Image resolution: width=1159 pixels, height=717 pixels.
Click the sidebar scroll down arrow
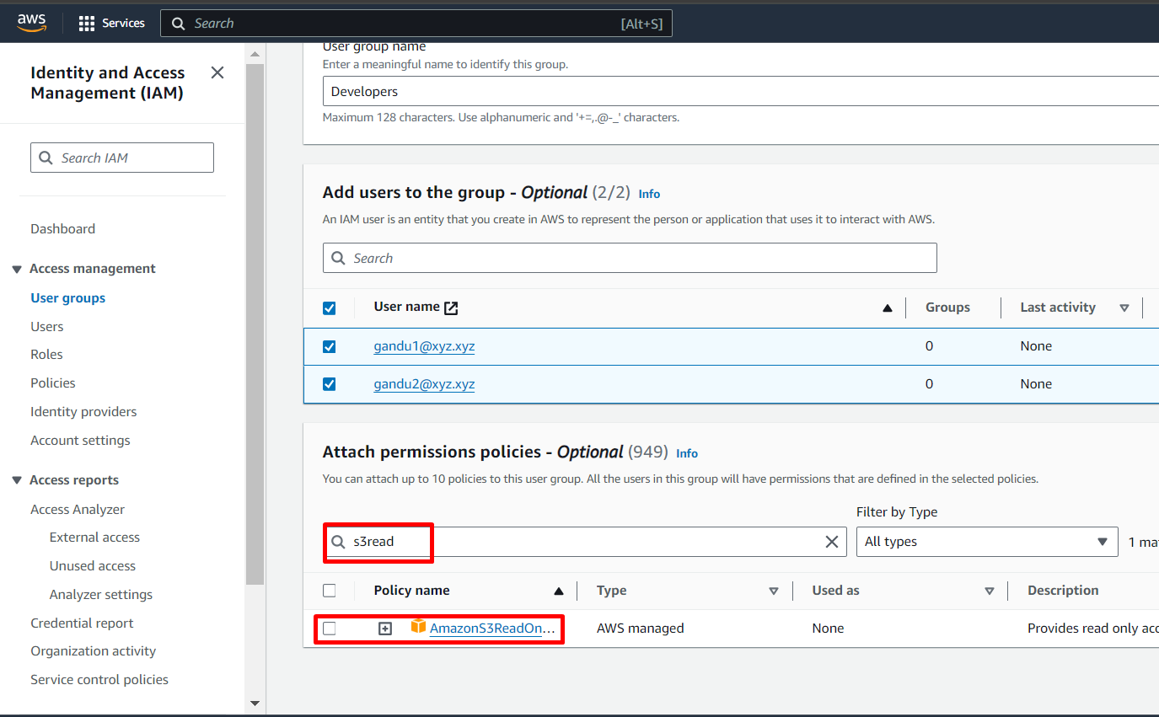(x=255, y=703)
